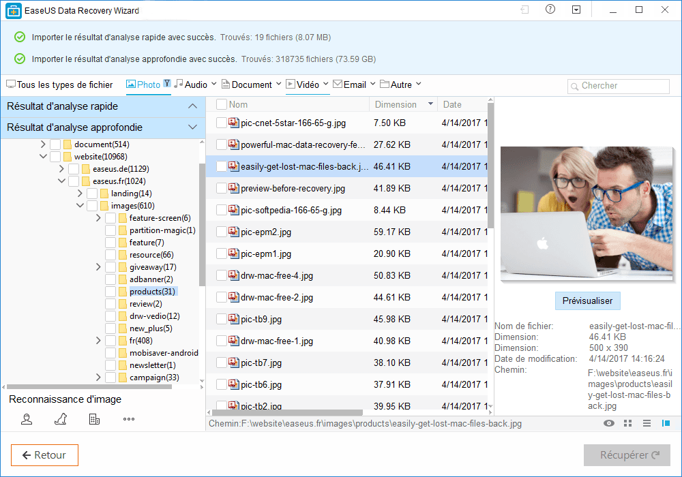Open the Dimension column sort dropdown
Screen dimensions: 682x477
pos(430,104)
